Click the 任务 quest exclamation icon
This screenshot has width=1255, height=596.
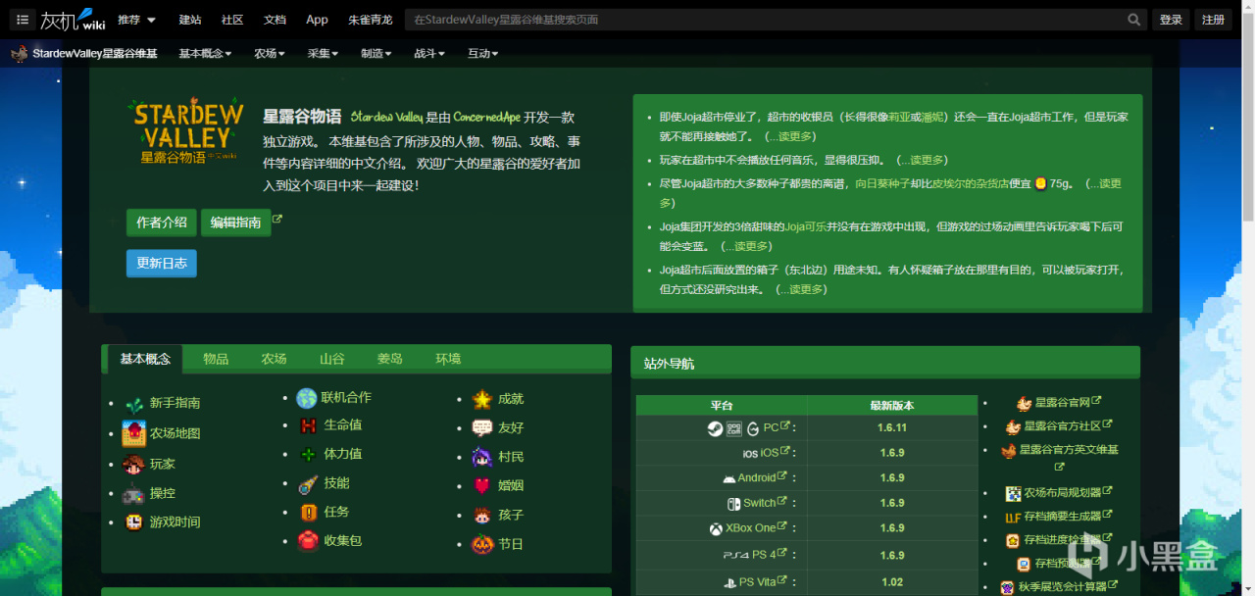pyautogui.click(x=309, y=512)
